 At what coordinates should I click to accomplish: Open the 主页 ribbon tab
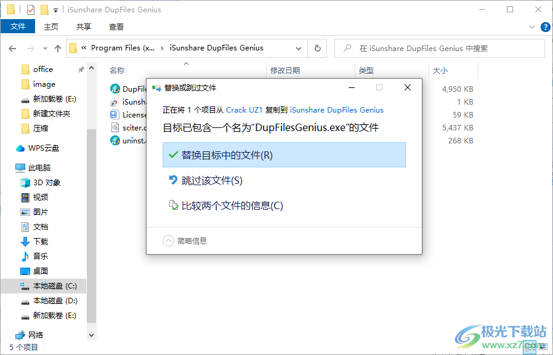[50, 26]
